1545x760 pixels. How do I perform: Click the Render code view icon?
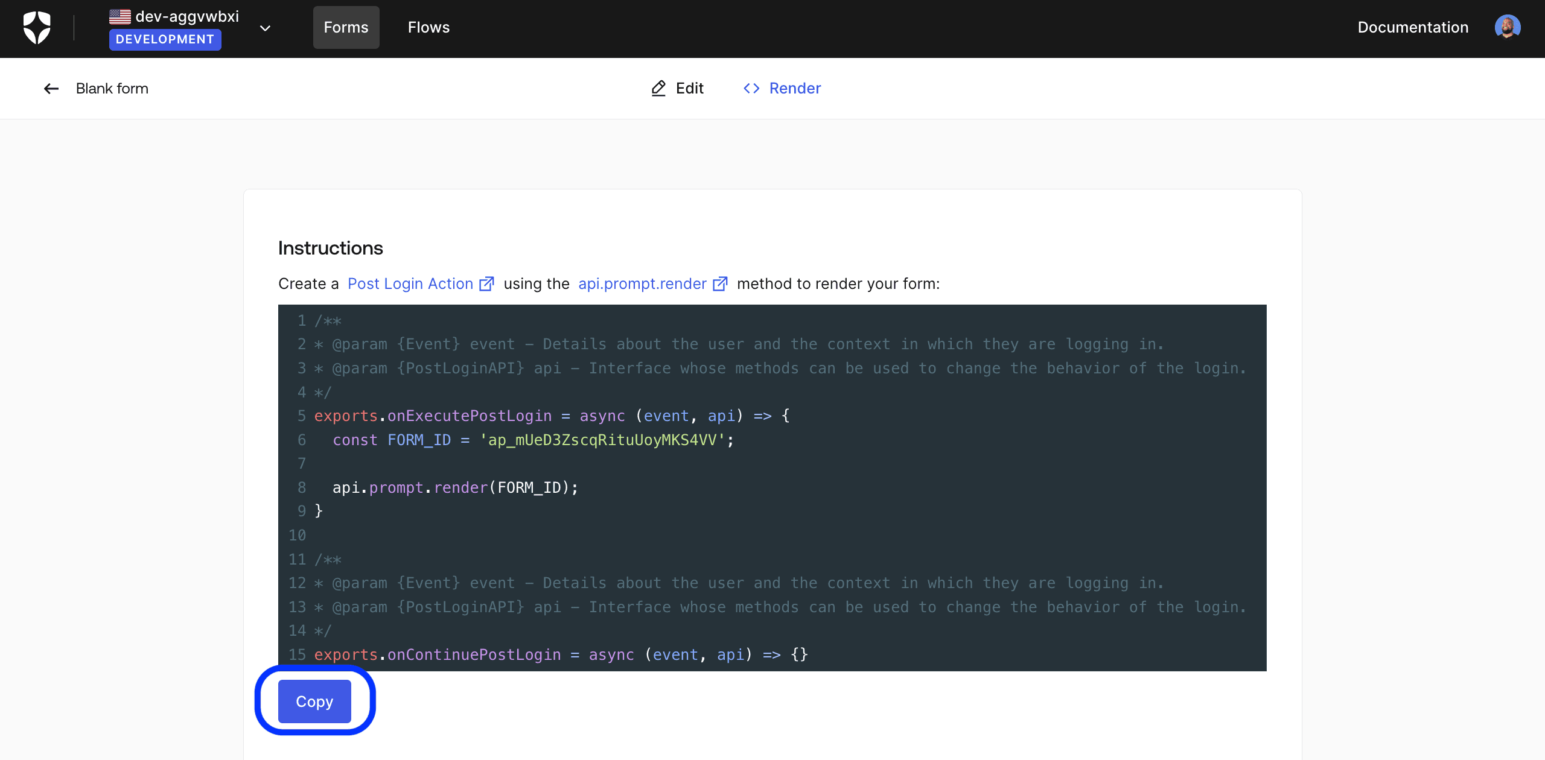click(750, 87)
